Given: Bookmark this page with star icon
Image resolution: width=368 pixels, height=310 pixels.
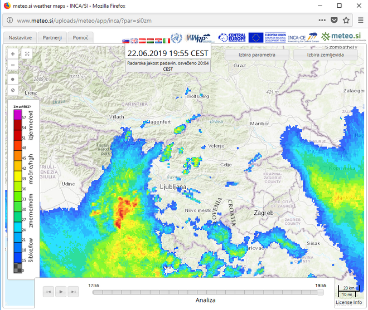Looking at the screenshot, I should click(346, 20).
